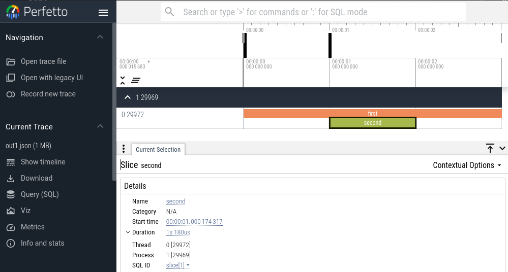Click overview marker at 00:00:01
508x272 pixels.
tap(330, 46)
